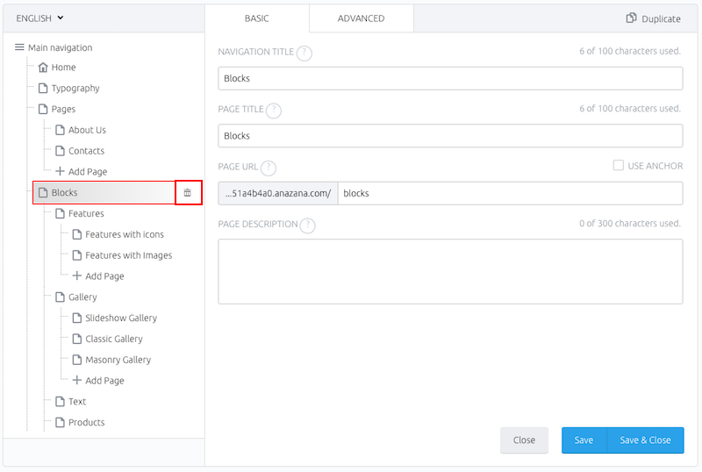Screen dimensions: 702x472
Task: Focus the Page Title input field
Action: tap(450, 136)
